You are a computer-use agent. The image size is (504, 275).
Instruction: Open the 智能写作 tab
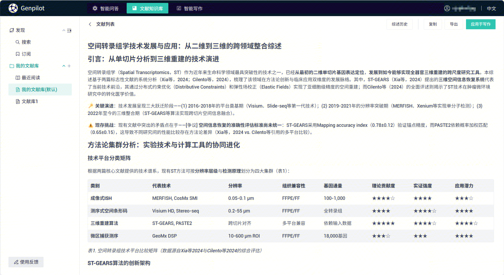189,8
